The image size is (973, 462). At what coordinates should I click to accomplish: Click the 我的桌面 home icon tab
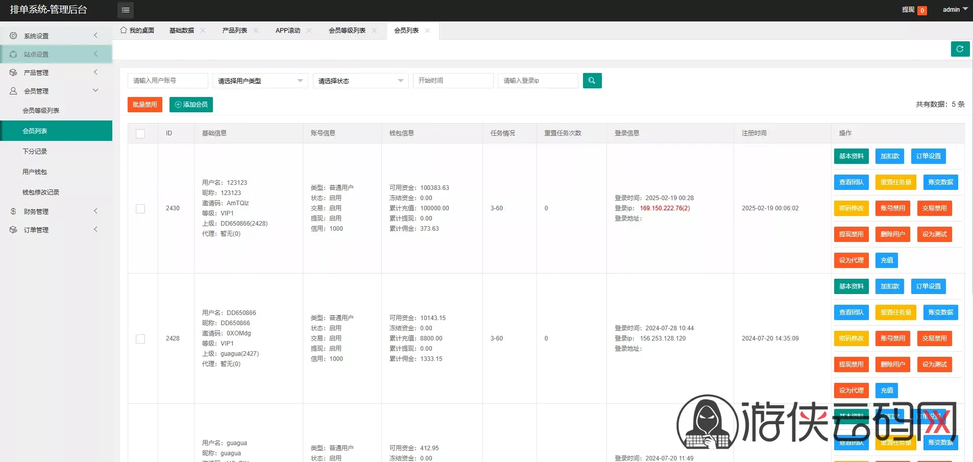(137, 31)
